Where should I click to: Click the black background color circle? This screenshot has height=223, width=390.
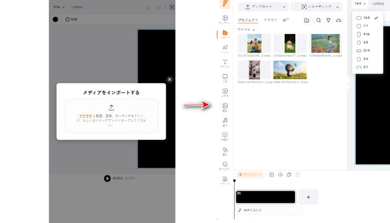[56, 19]
